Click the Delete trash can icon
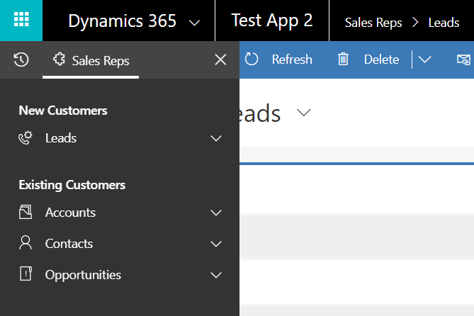 [343, 60]
